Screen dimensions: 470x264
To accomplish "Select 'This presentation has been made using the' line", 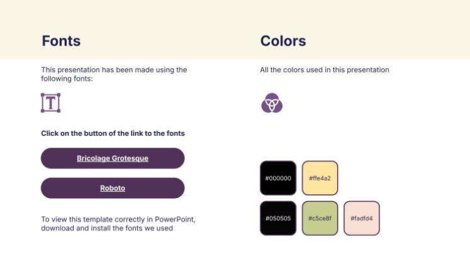I will (x=114, y=70).
